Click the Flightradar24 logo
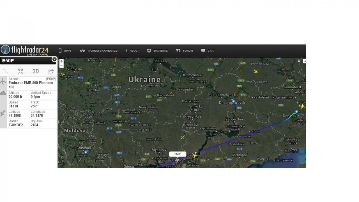The width and height of the screenshot is (359, 202). (x=25, y=50)
